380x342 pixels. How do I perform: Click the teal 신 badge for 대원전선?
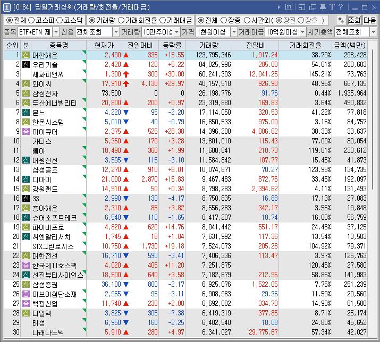(26, 160)
